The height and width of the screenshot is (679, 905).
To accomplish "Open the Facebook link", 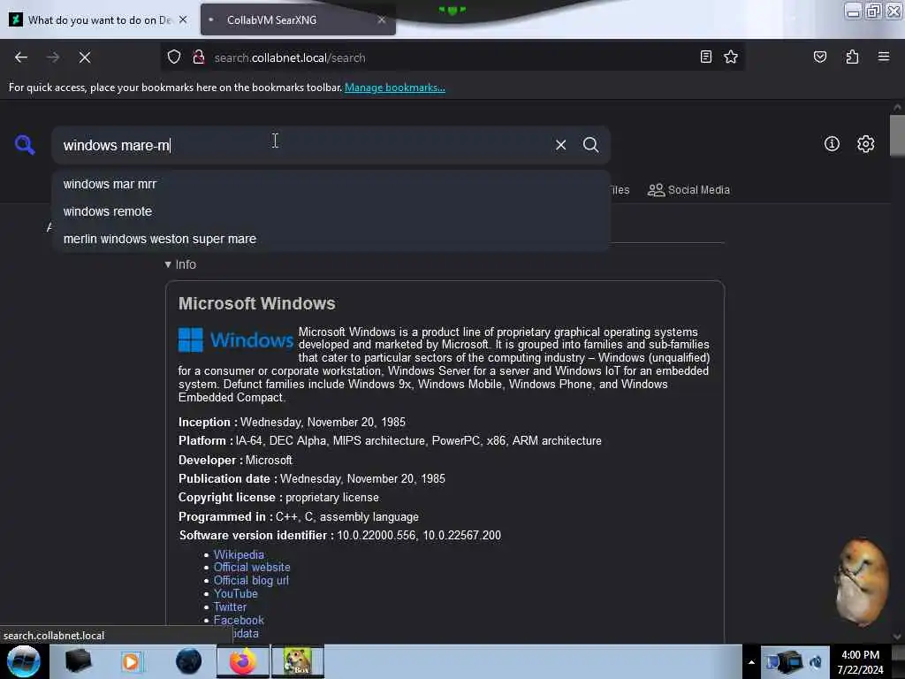I will click(239, 620).
